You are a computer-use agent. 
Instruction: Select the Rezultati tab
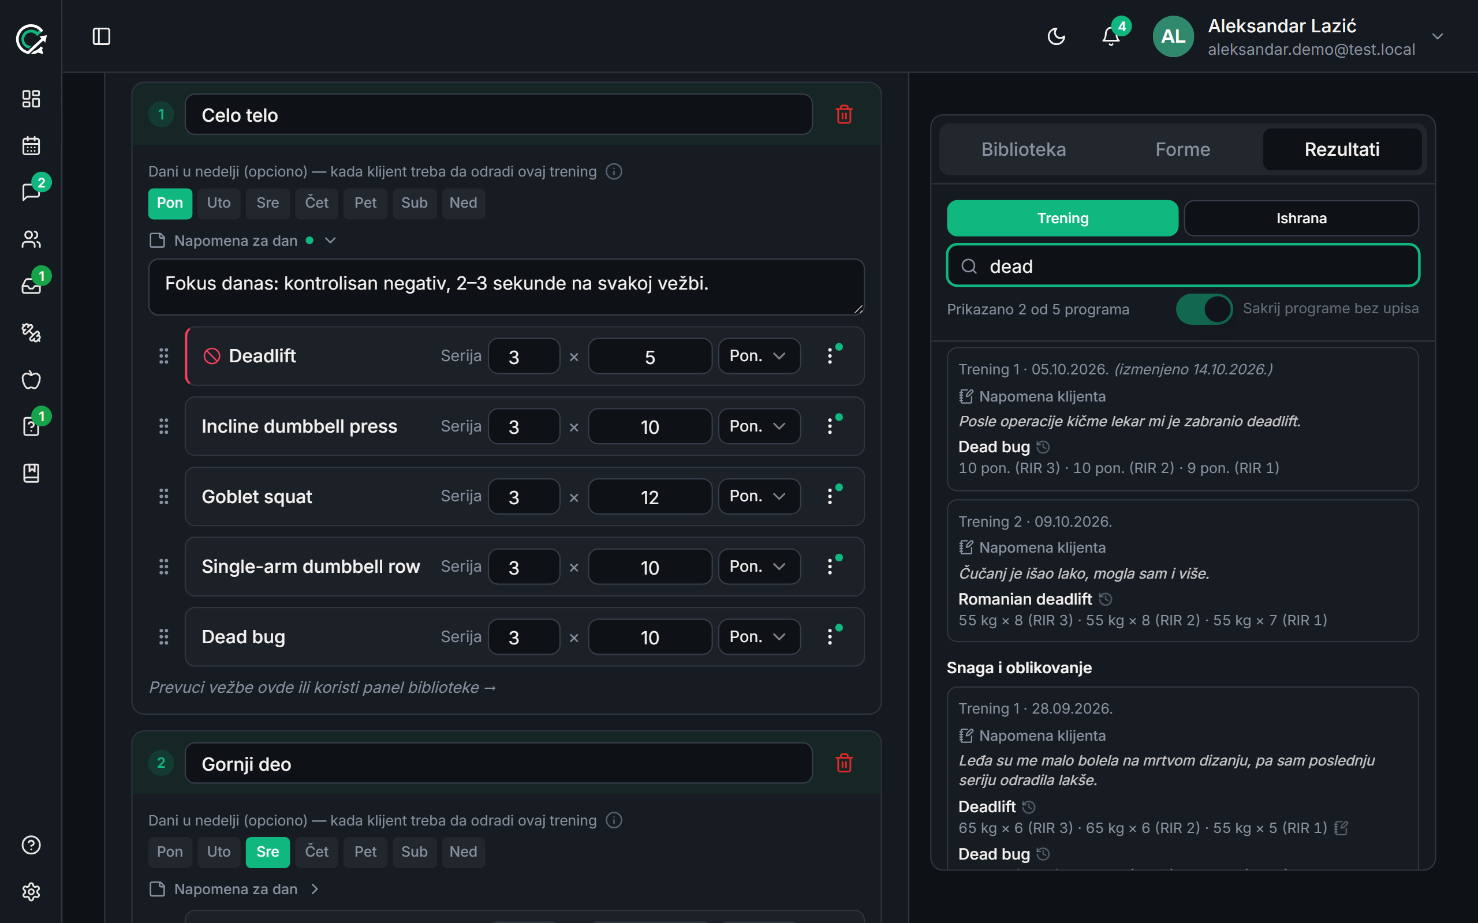(1342, 149)
